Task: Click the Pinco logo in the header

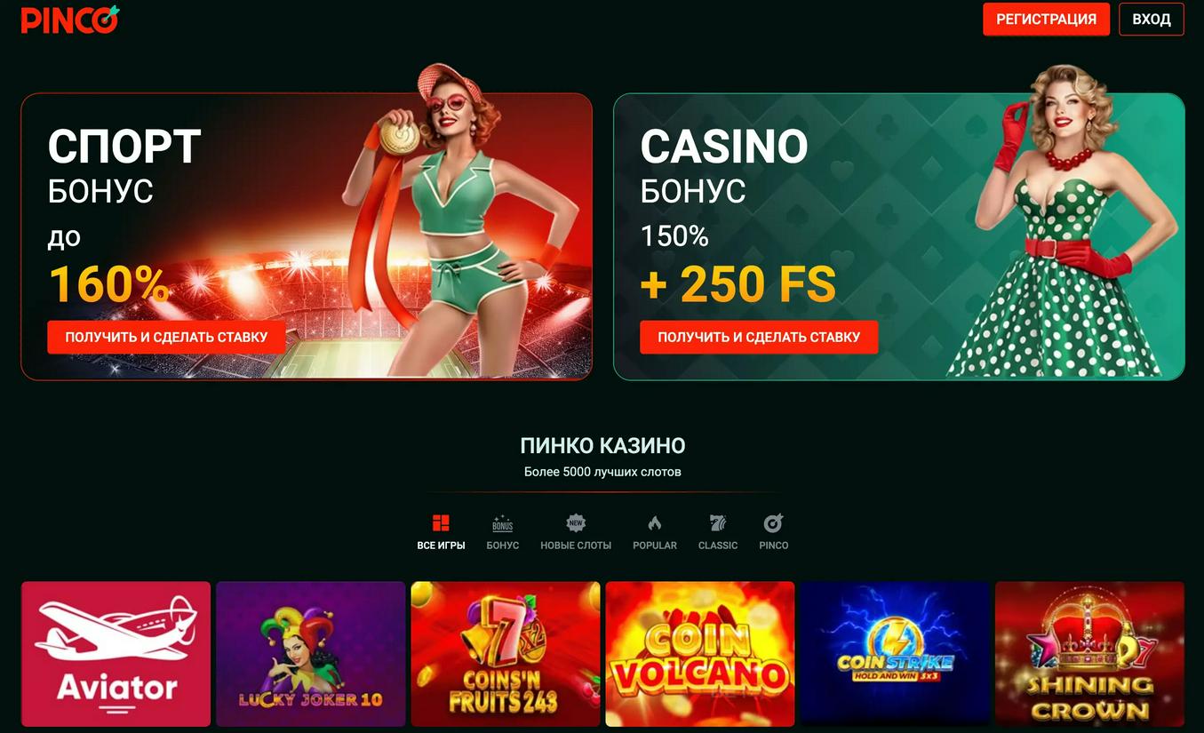Action: pyautogui.click(x=70, y=20)
